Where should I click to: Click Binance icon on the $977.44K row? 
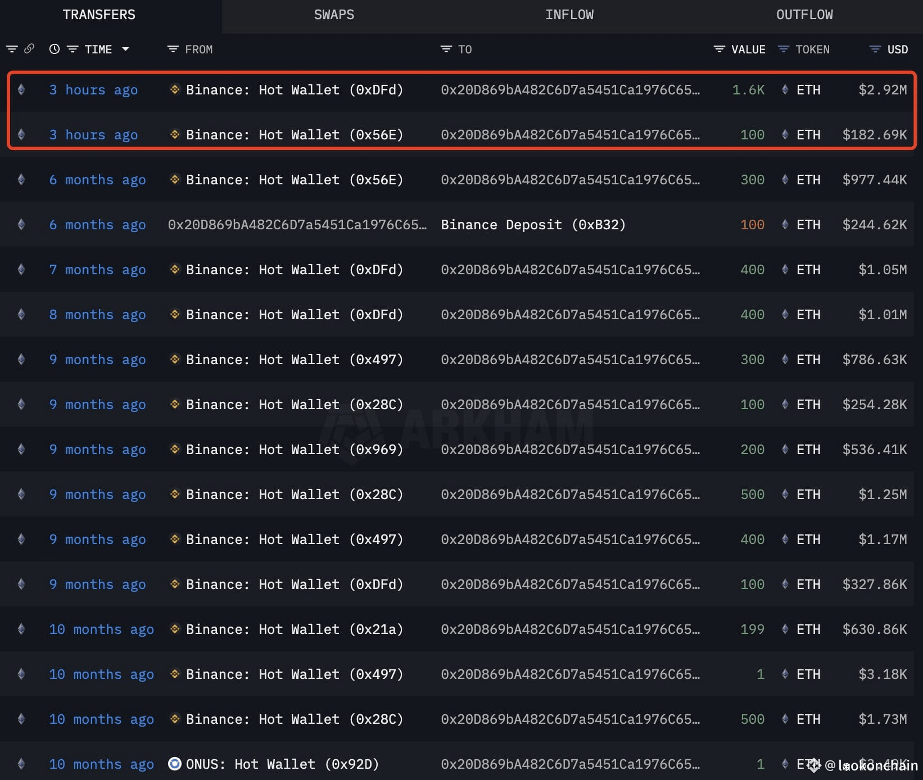(x=175, y=179)
